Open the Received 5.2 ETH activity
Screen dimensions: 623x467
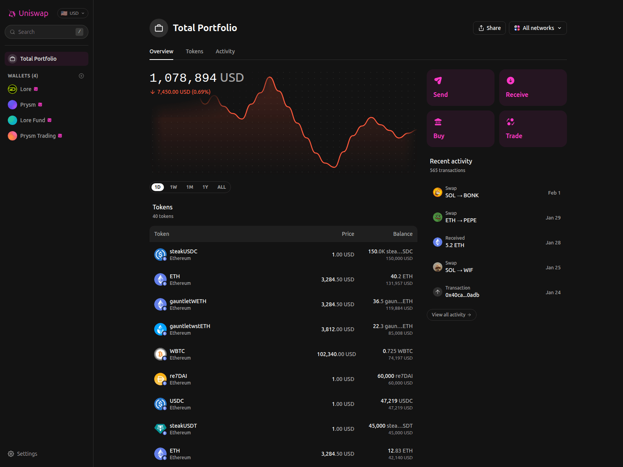[x=497, y=242]
